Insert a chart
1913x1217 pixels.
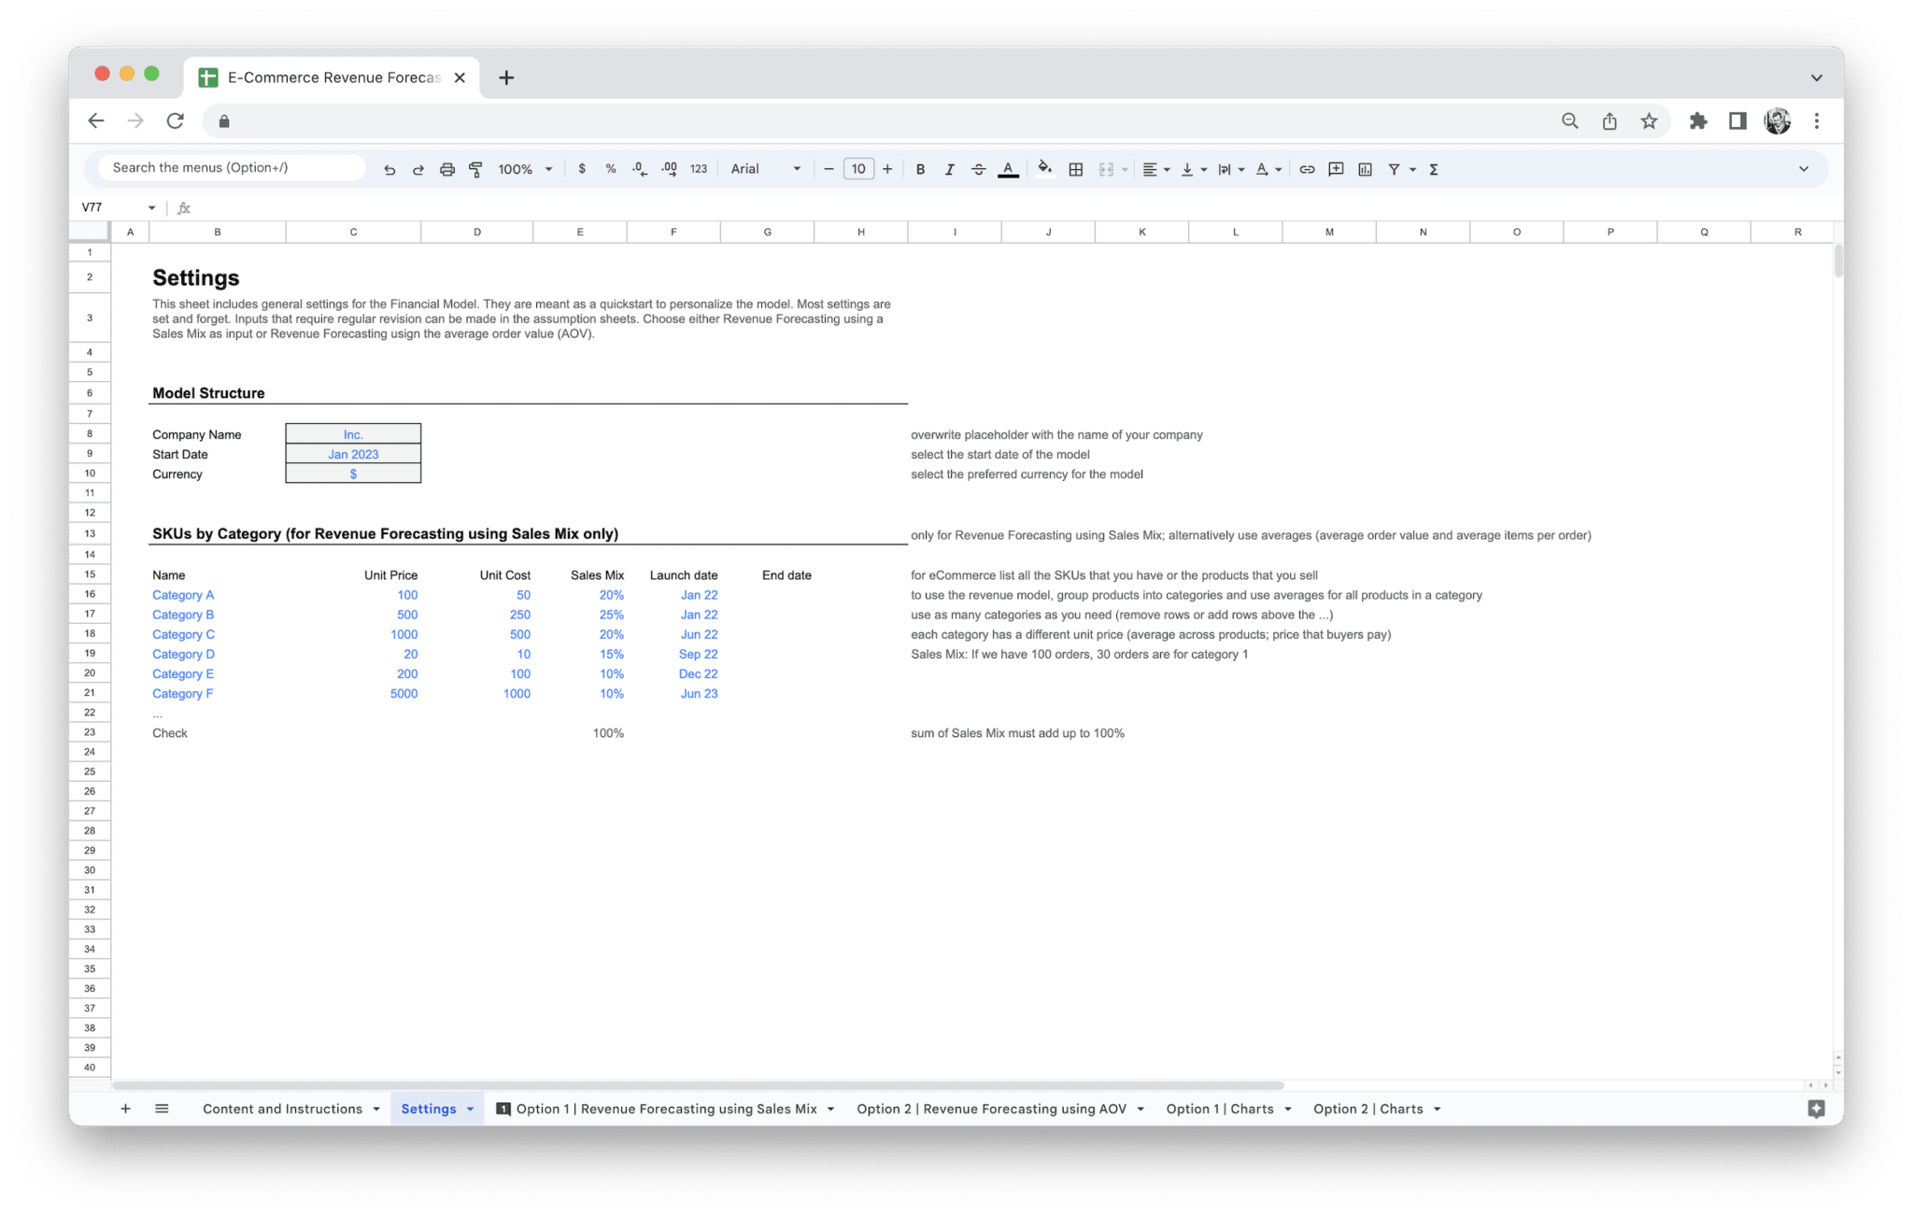pos(1365,169)
